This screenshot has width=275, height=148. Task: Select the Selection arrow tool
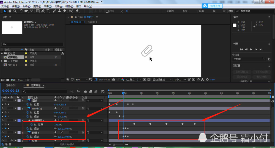[5, 11]
